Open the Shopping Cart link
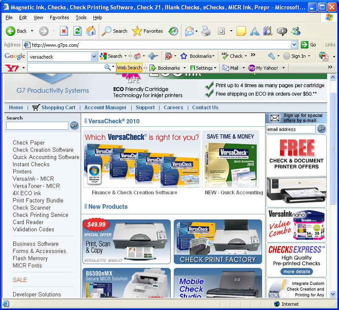The image size is (339, 310). tap(58, 108)
